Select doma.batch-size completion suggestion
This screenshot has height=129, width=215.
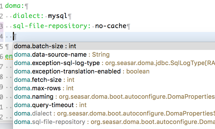pyautogui.click(x=45, y=46)
